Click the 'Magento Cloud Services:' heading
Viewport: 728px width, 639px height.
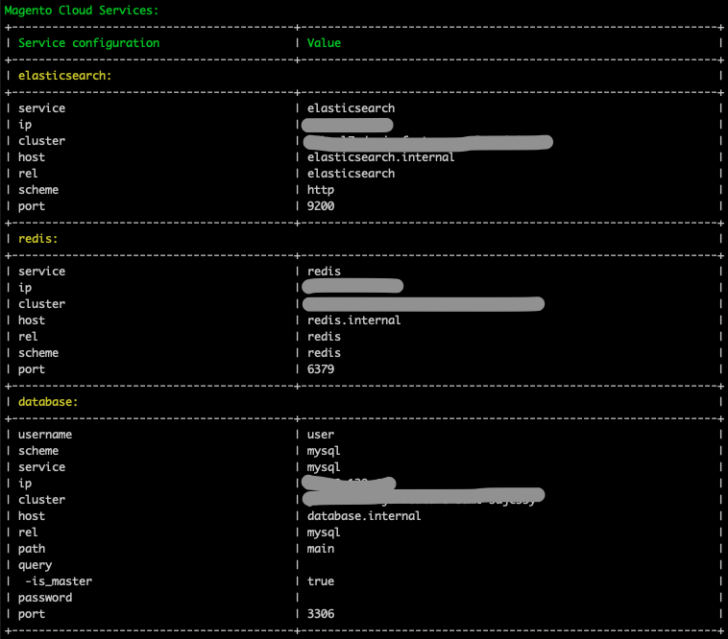click(x=82, y=11)
